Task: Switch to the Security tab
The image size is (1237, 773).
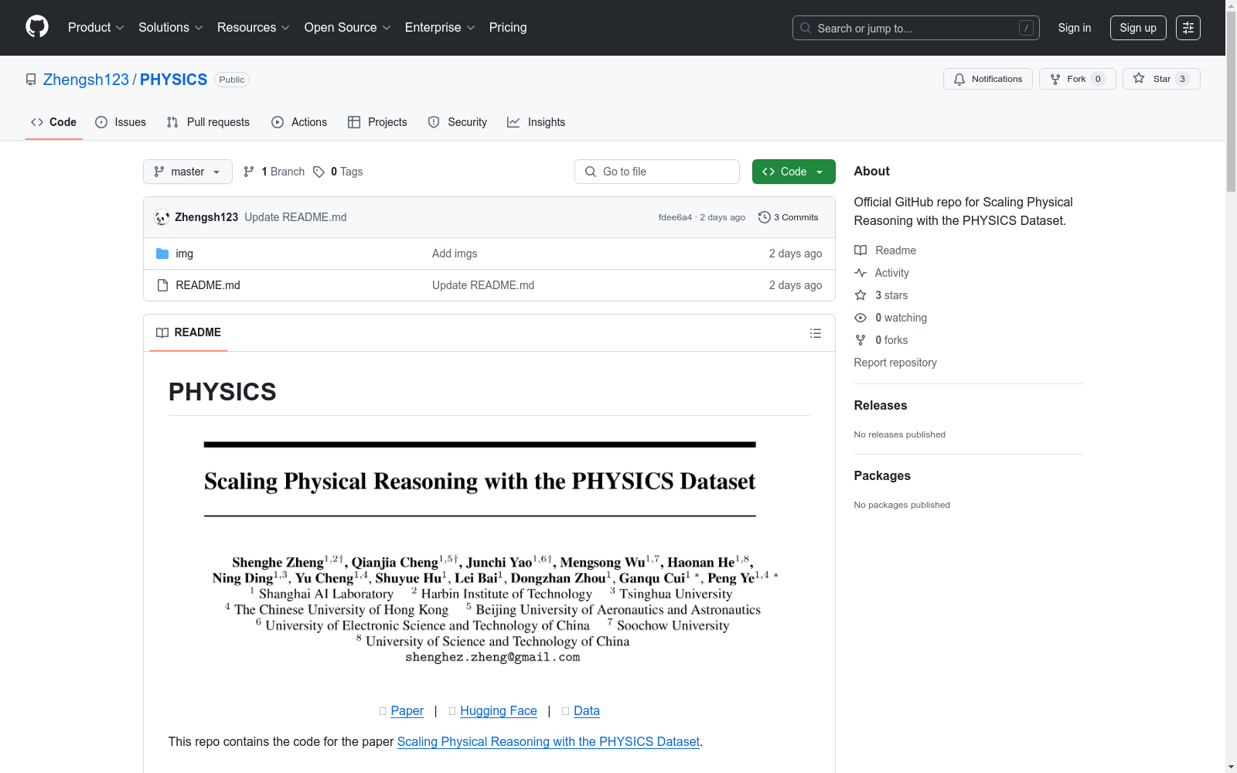Action: 458,122
